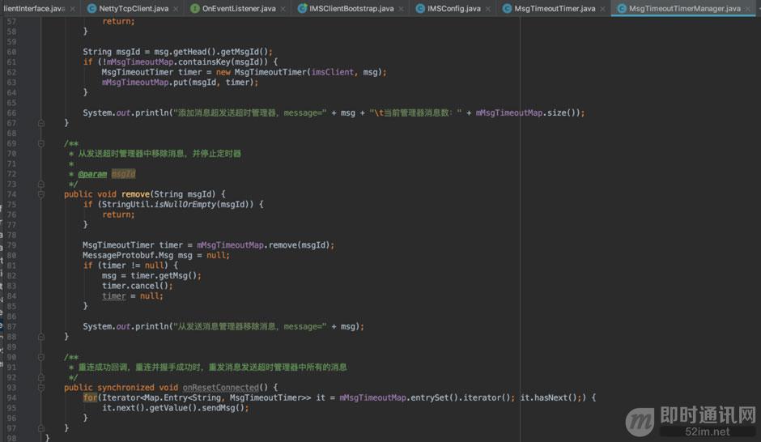
Task: Click line number 79 in gutter
Action: coord(11,245)
